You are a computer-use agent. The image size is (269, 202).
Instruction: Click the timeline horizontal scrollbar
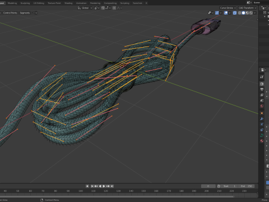pyautogui.click(x=117, y=196)
